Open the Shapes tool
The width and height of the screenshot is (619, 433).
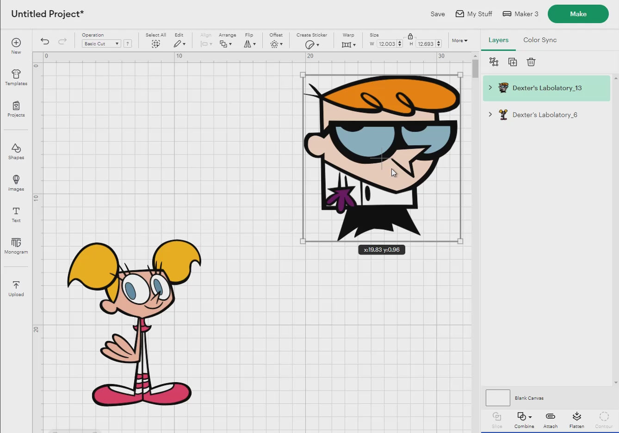click(x=16, y=151)
